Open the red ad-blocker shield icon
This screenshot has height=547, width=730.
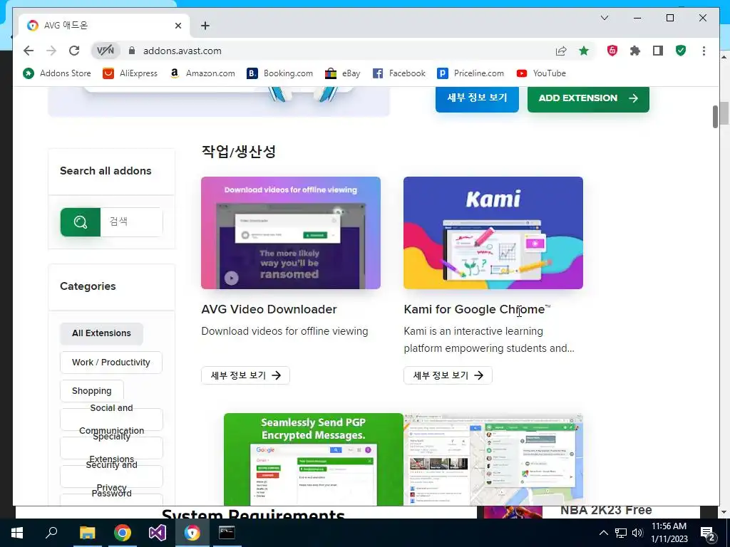point(612,51)
